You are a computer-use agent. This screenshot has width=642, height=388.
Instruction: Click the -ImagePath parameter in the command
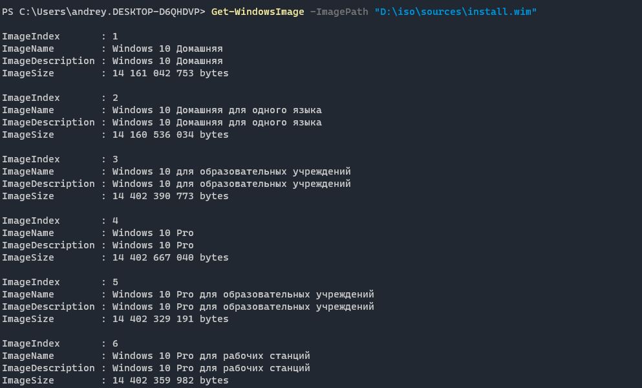[339, 12]
